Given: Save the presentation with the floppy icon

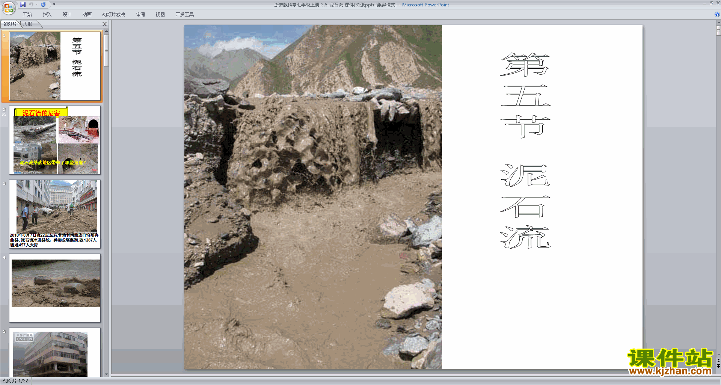Looking at the screenshot, I should (23, 5).
